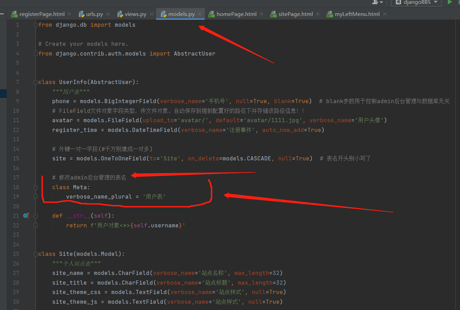The width and height of the screenshot is (460, 310).
Task: Toggle the fold marker on line 4
Action: [35, 53]
